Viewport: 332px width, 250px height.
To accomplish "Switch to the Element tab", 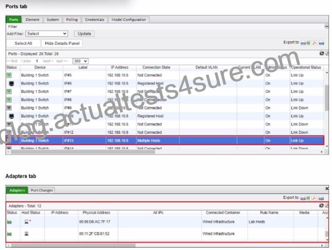I will click(x=33, y=19).
